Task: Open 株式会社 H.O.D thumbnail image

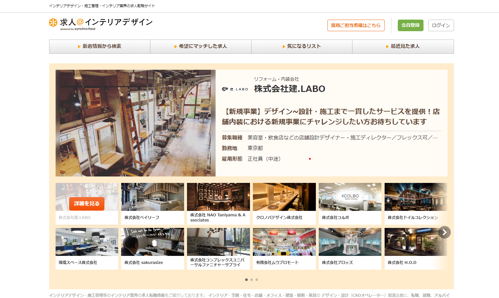Action: coord(416,242)
